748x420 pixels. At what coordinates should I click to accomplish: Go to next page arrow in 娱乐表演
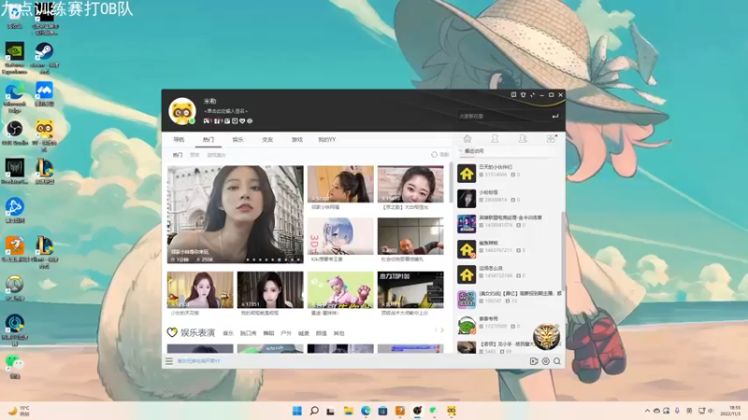[442, 330]
